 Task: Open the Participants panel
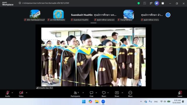click(75, 94)
